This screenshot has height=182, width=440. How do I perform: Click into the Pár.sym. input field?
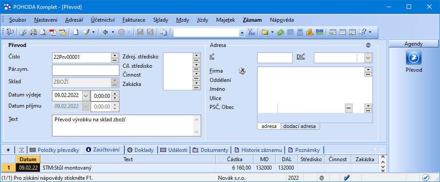point(86,70)
